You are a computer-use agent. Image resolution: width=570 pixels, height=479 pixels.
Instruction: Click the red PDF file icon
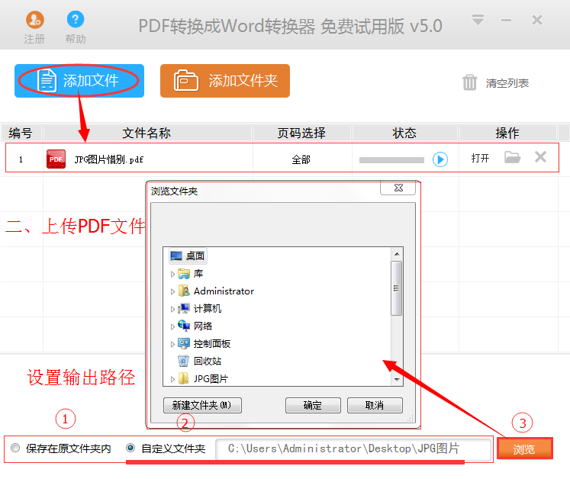[56, 159]
